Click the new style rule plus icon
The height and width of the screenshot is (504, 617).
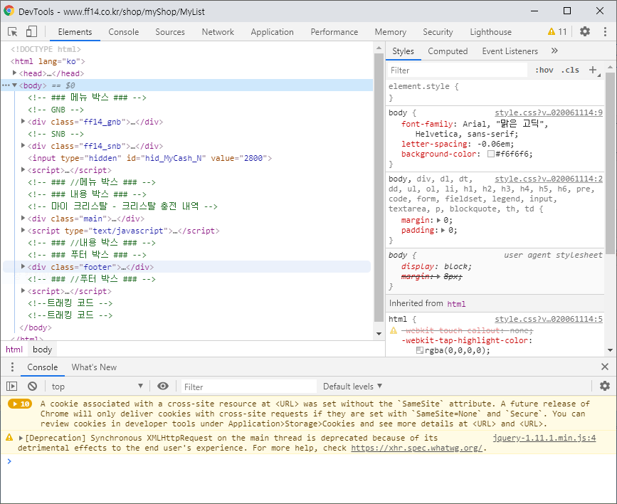593,70
